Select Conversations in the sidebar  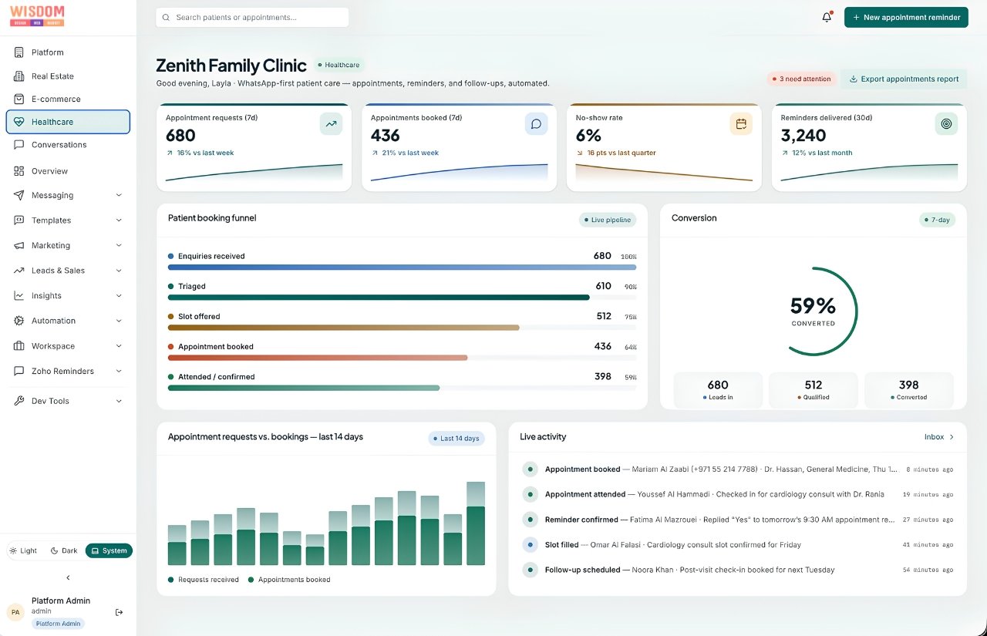(x=68, y=145)
